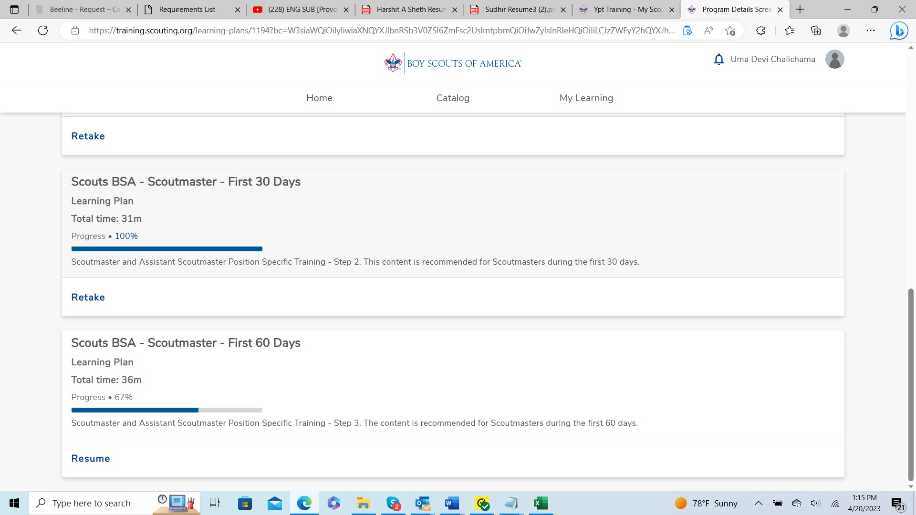
Task: Open Home navigation item
Action: 319,98
